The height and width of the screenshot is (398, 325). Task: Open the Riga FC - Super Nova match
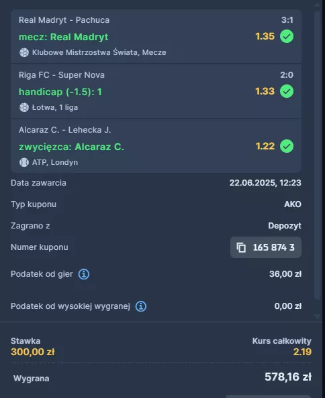pyautogui.click(x=62, y=75)
